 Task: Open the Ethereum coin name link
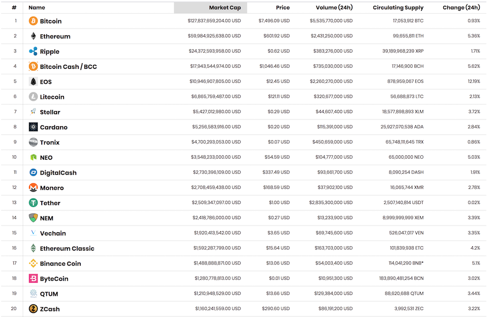click(x=55, y=36)
